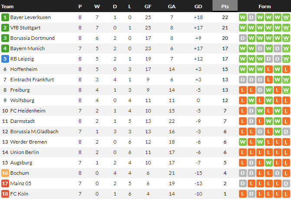Click Bochum's orange rank 16 badge
The width and height of the screenshot is (291, 199).
[5, 173]
